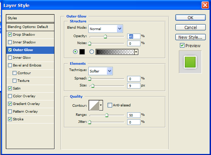211x155 pixels.
Task: Select Gradient Overlay in the styles list
Action: (x=26, y=104)
